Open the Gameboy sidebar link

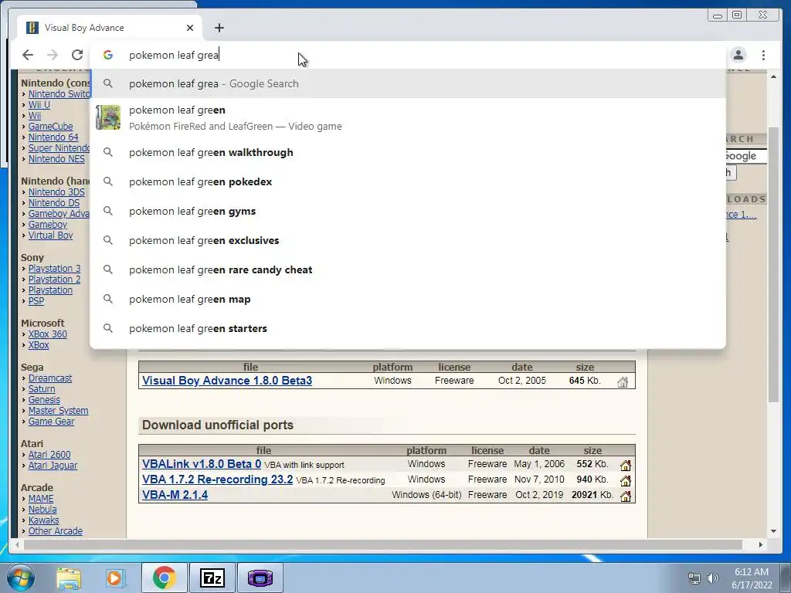(47, 225)
